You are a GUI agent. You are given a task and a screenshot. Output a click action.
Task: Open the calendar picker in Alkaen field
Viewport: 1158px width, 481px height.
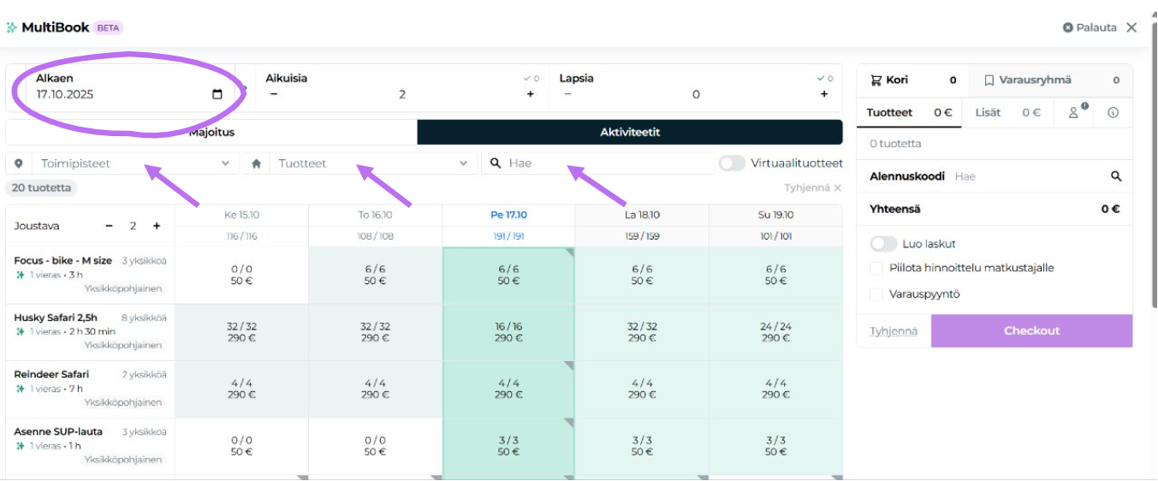[217, 94]
